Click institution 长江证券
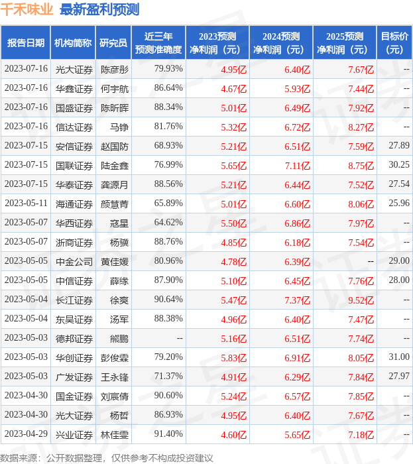 tap(74, 300)
